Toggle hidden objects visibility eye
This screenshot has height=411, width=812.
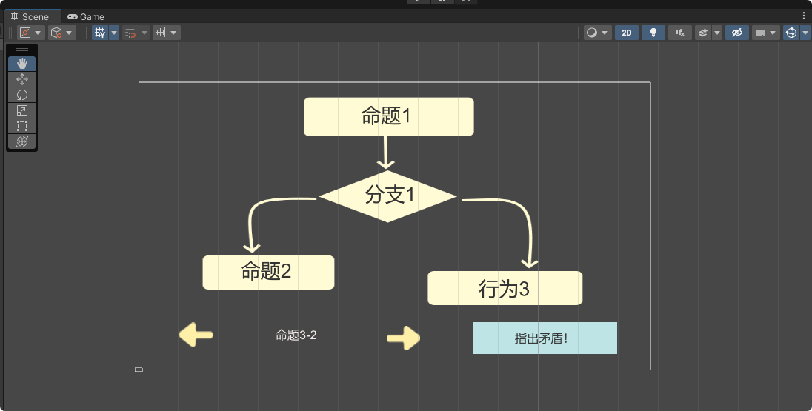tap(737, 33)
